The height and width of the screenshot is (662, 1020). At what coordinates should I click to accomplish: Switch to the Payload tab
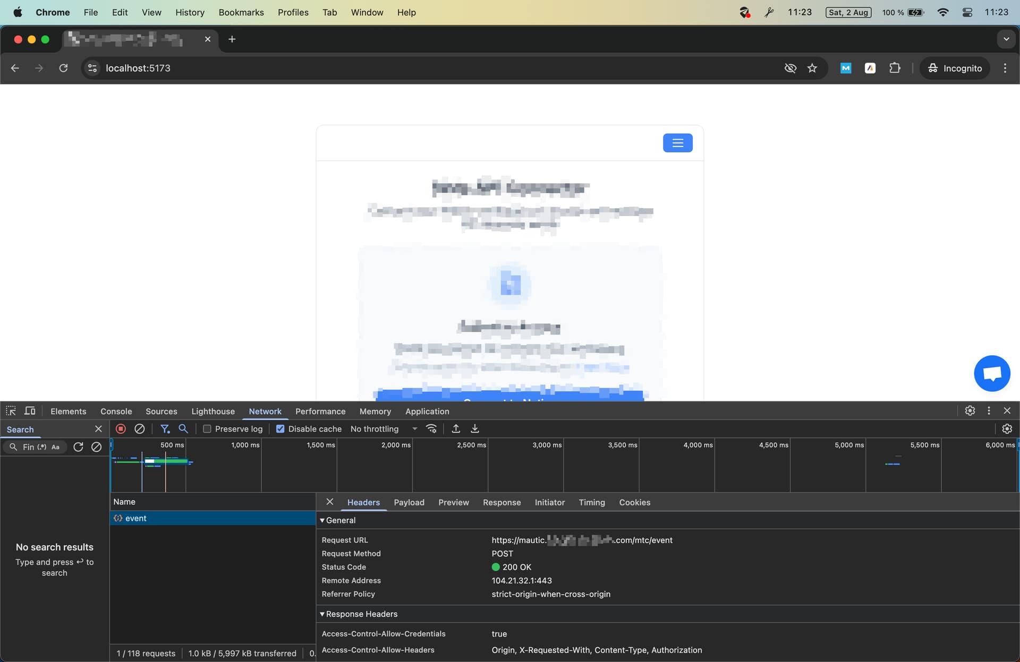pyautogui.click(x=409, y=502)
